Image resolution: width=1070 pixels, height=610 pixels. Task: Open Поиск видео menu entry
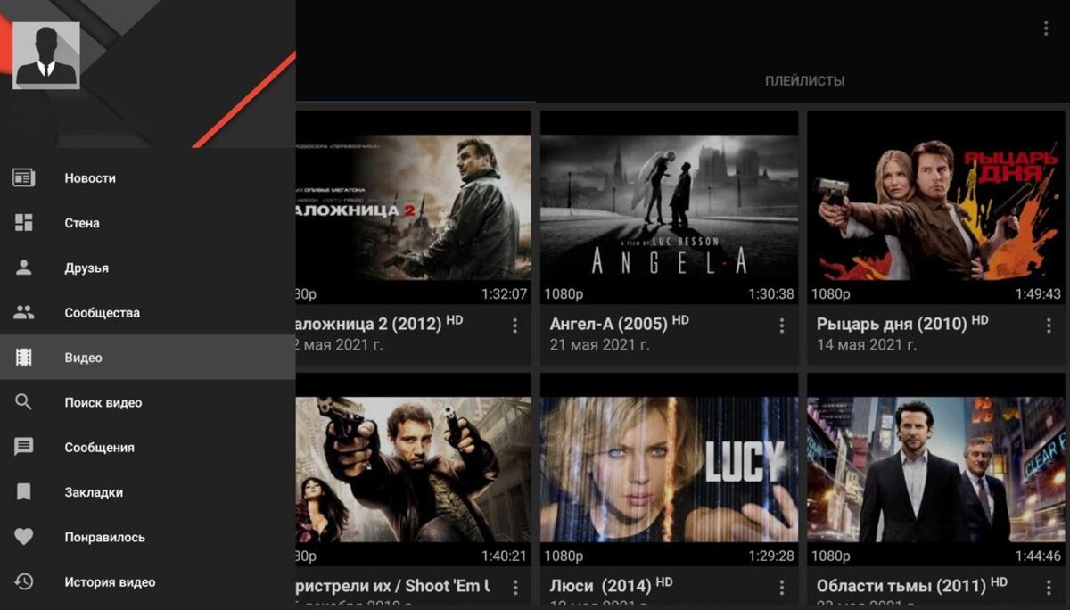tap(147, 402)
